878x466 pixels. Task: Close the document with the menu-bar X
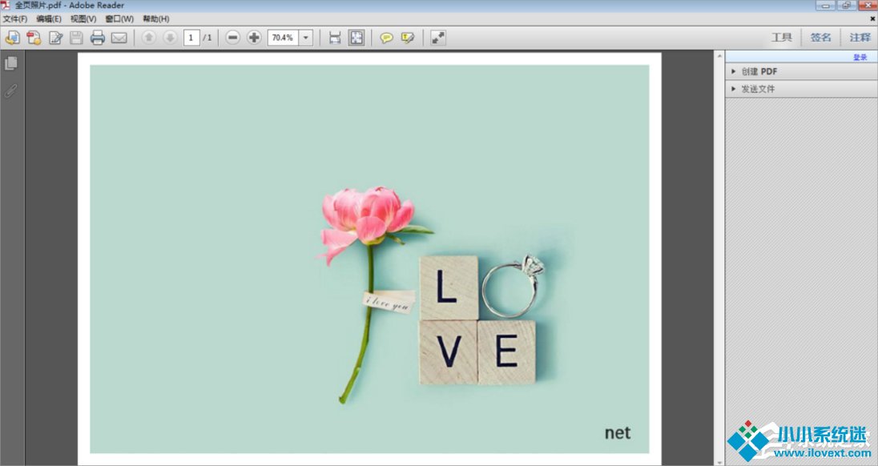[872, 18]
